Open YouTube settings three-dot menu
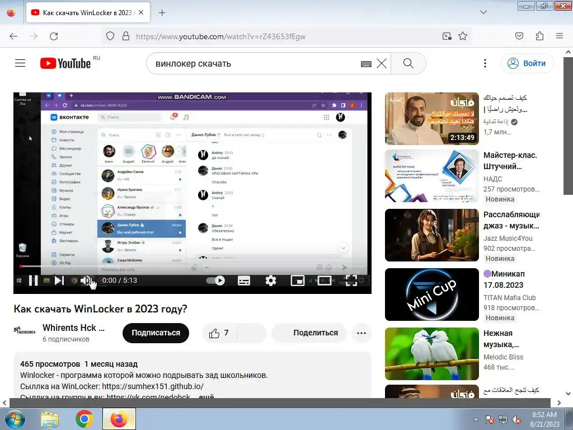 pyautogui.click(x=485, y=63)
